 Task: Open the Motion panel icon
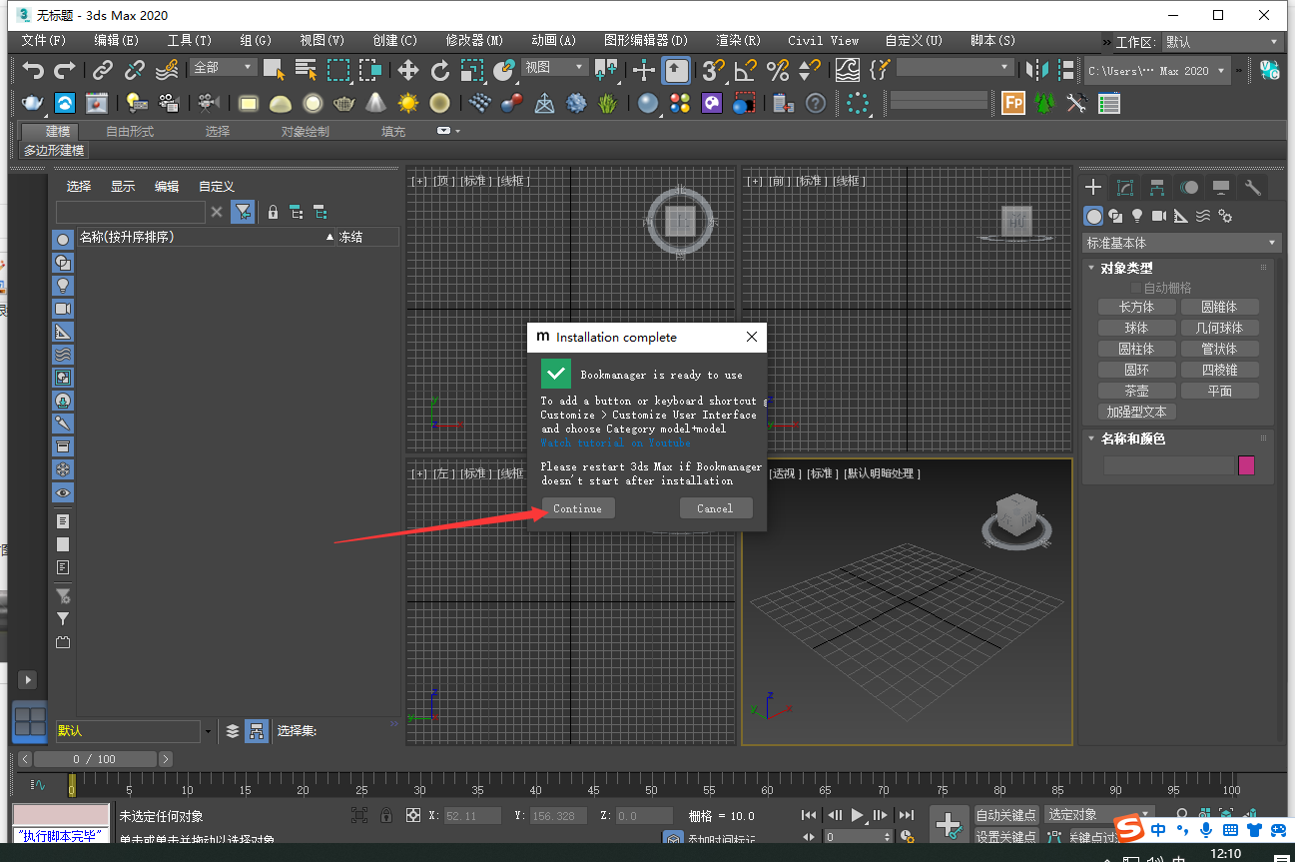coord(1189,188)
